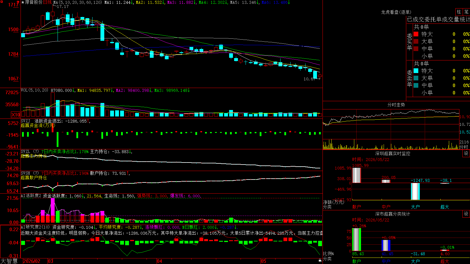470x264 pixels.
Task: Click the 10.67 low price label
Action: tap(309, 79)
